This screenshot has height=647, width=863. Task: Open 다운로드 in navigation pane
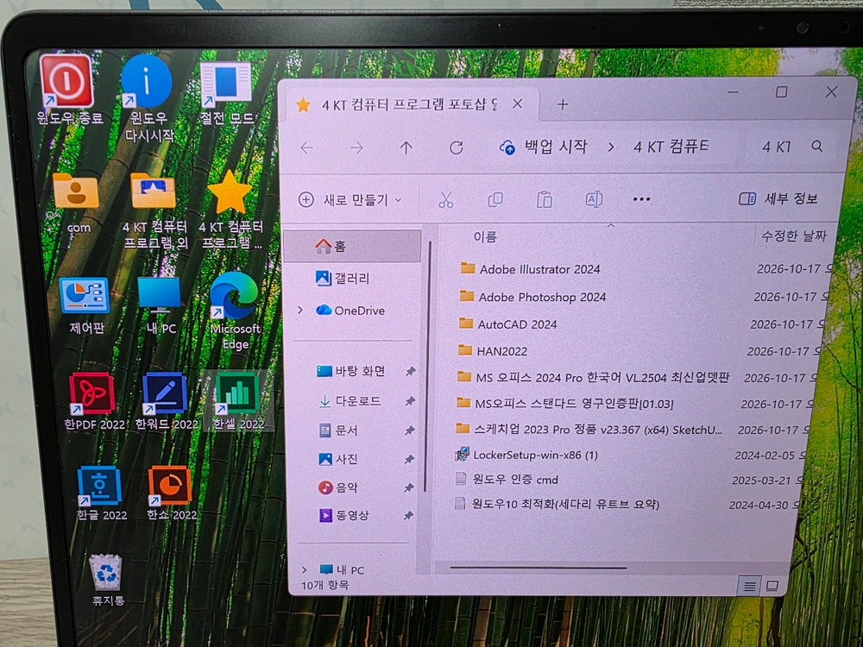coord(350,401)
